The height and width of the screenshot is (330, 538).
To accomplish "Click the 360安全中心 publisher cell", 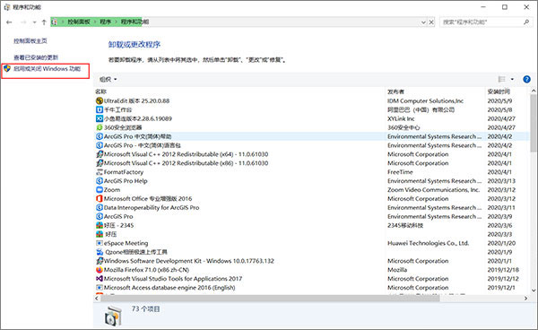I will click(x=403, y=127).
